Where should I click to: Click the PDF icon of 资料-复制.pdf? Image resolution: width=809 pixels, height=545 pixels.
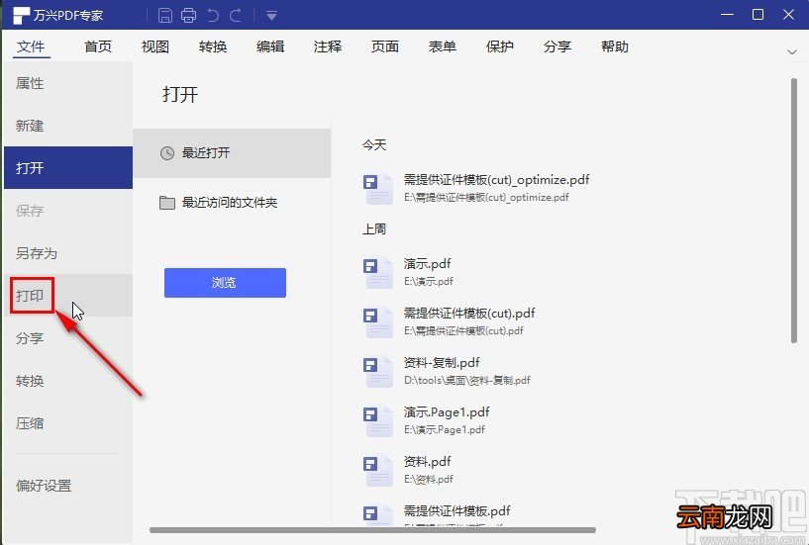378,371
